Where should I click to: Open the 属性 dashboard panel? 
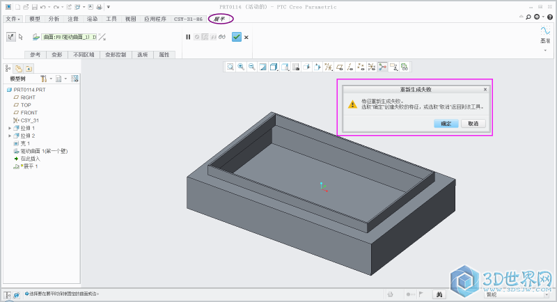(164, 55)
